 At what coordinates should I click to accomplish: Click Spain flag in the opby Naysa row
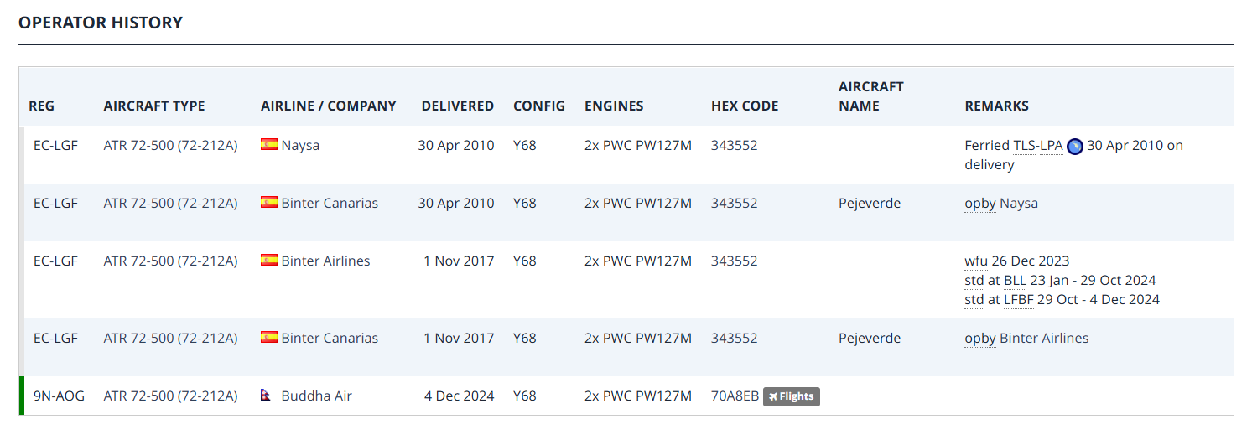point(269,203)
